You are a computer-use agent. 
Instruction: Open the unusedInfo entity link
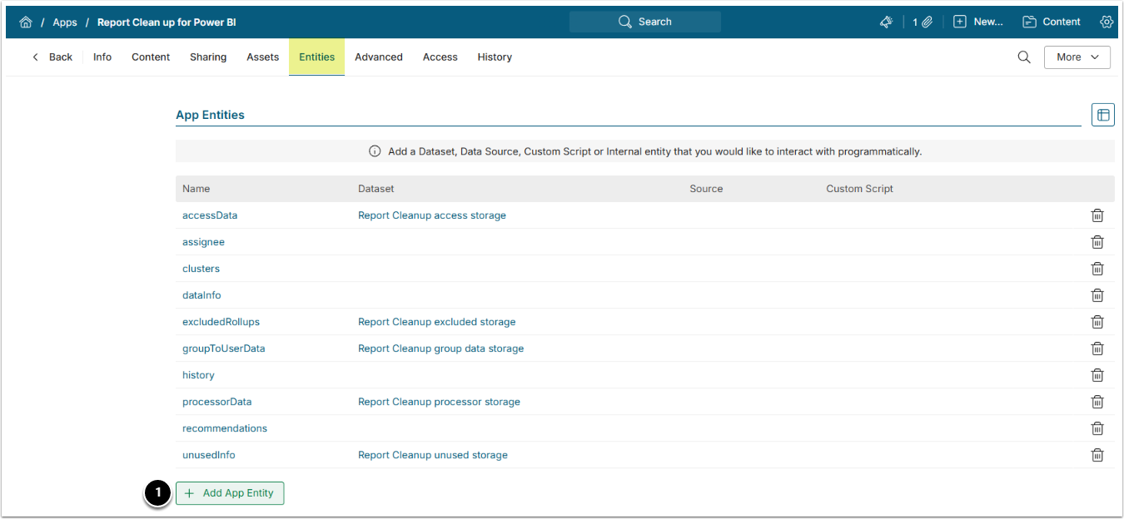209,455
